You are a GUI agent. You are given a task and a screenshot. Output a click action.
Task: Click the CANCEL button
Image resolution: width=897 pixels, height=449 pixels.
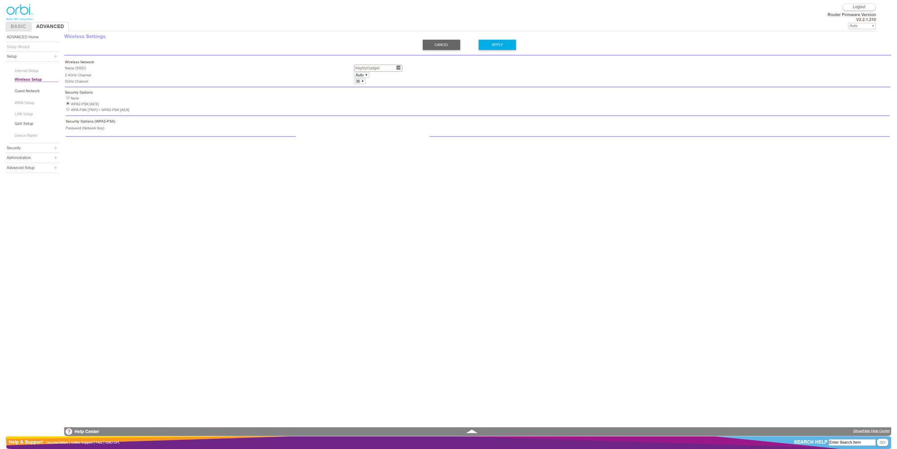pyautogui.click(x=441, y=45)
